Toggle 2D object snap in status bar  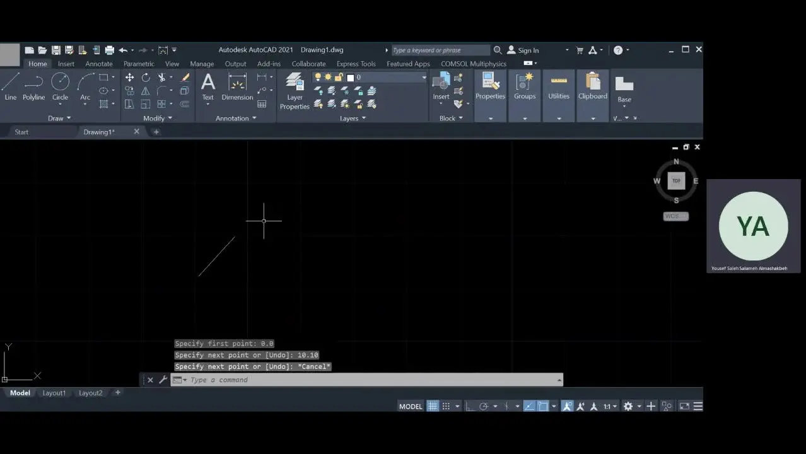click(542, 406)
